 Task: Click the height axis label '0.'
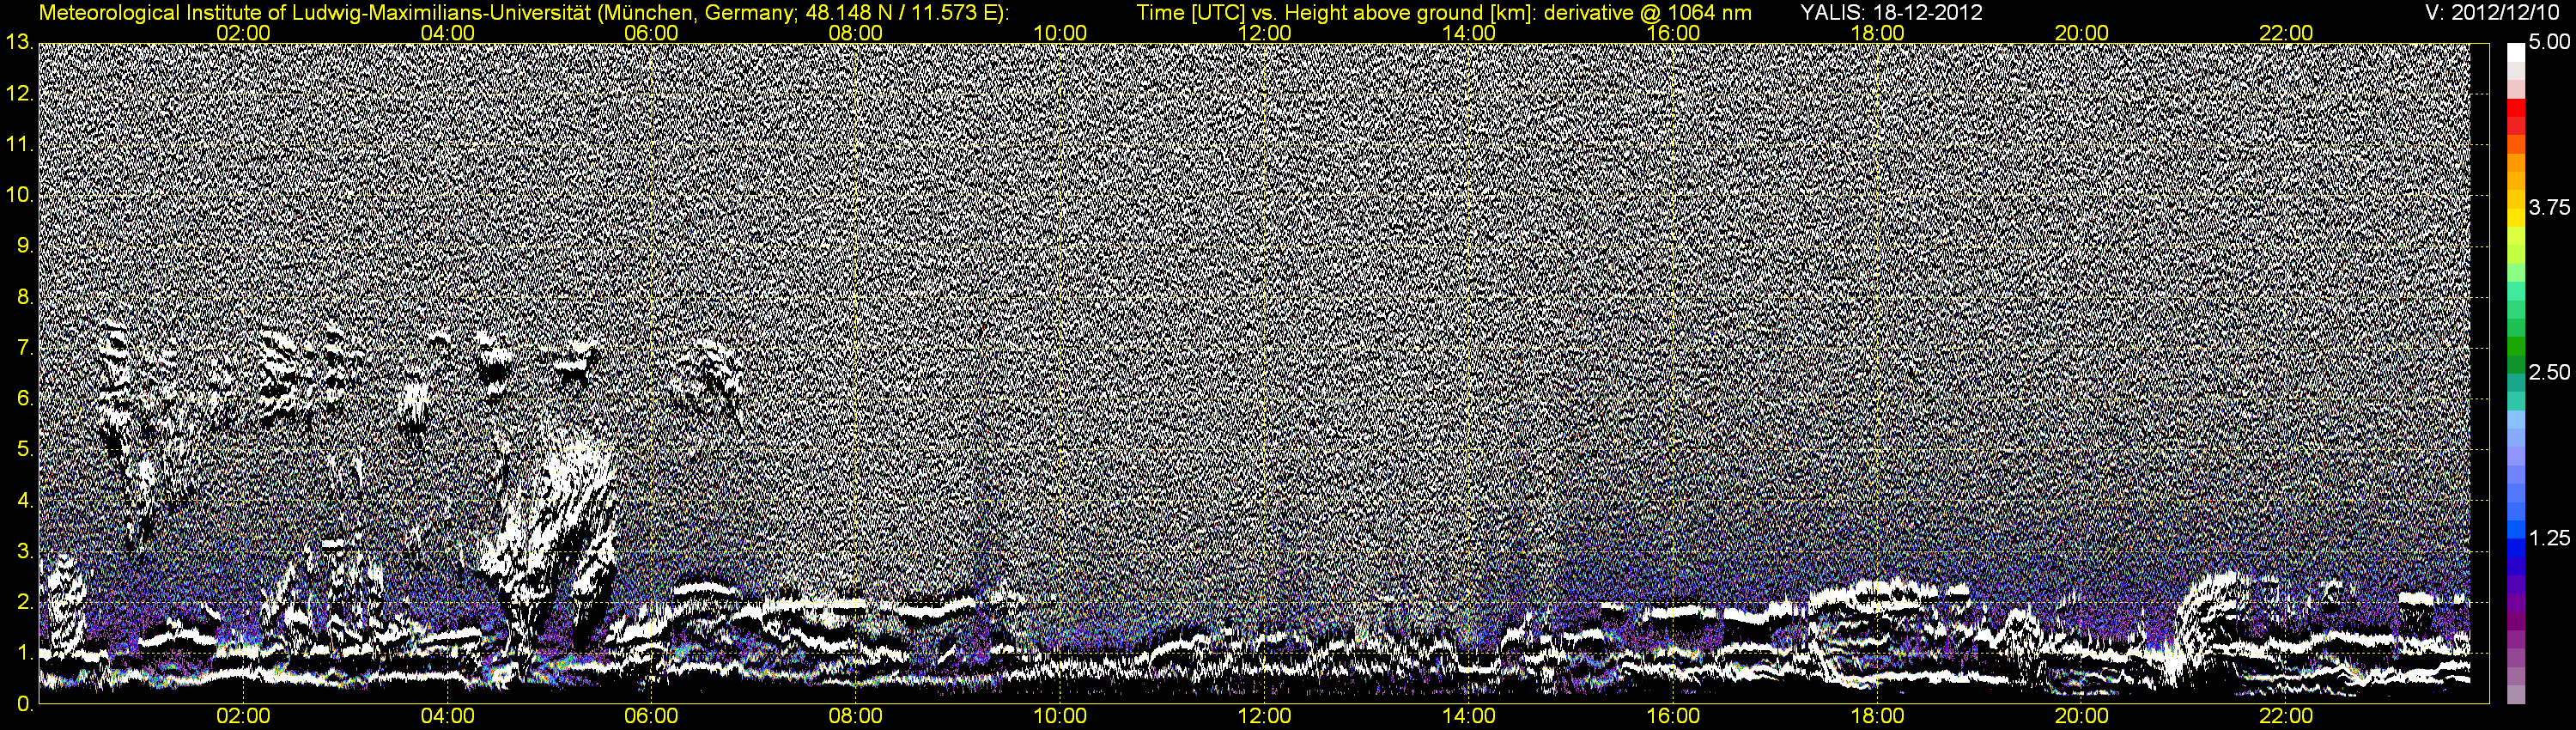pos(25,705)
